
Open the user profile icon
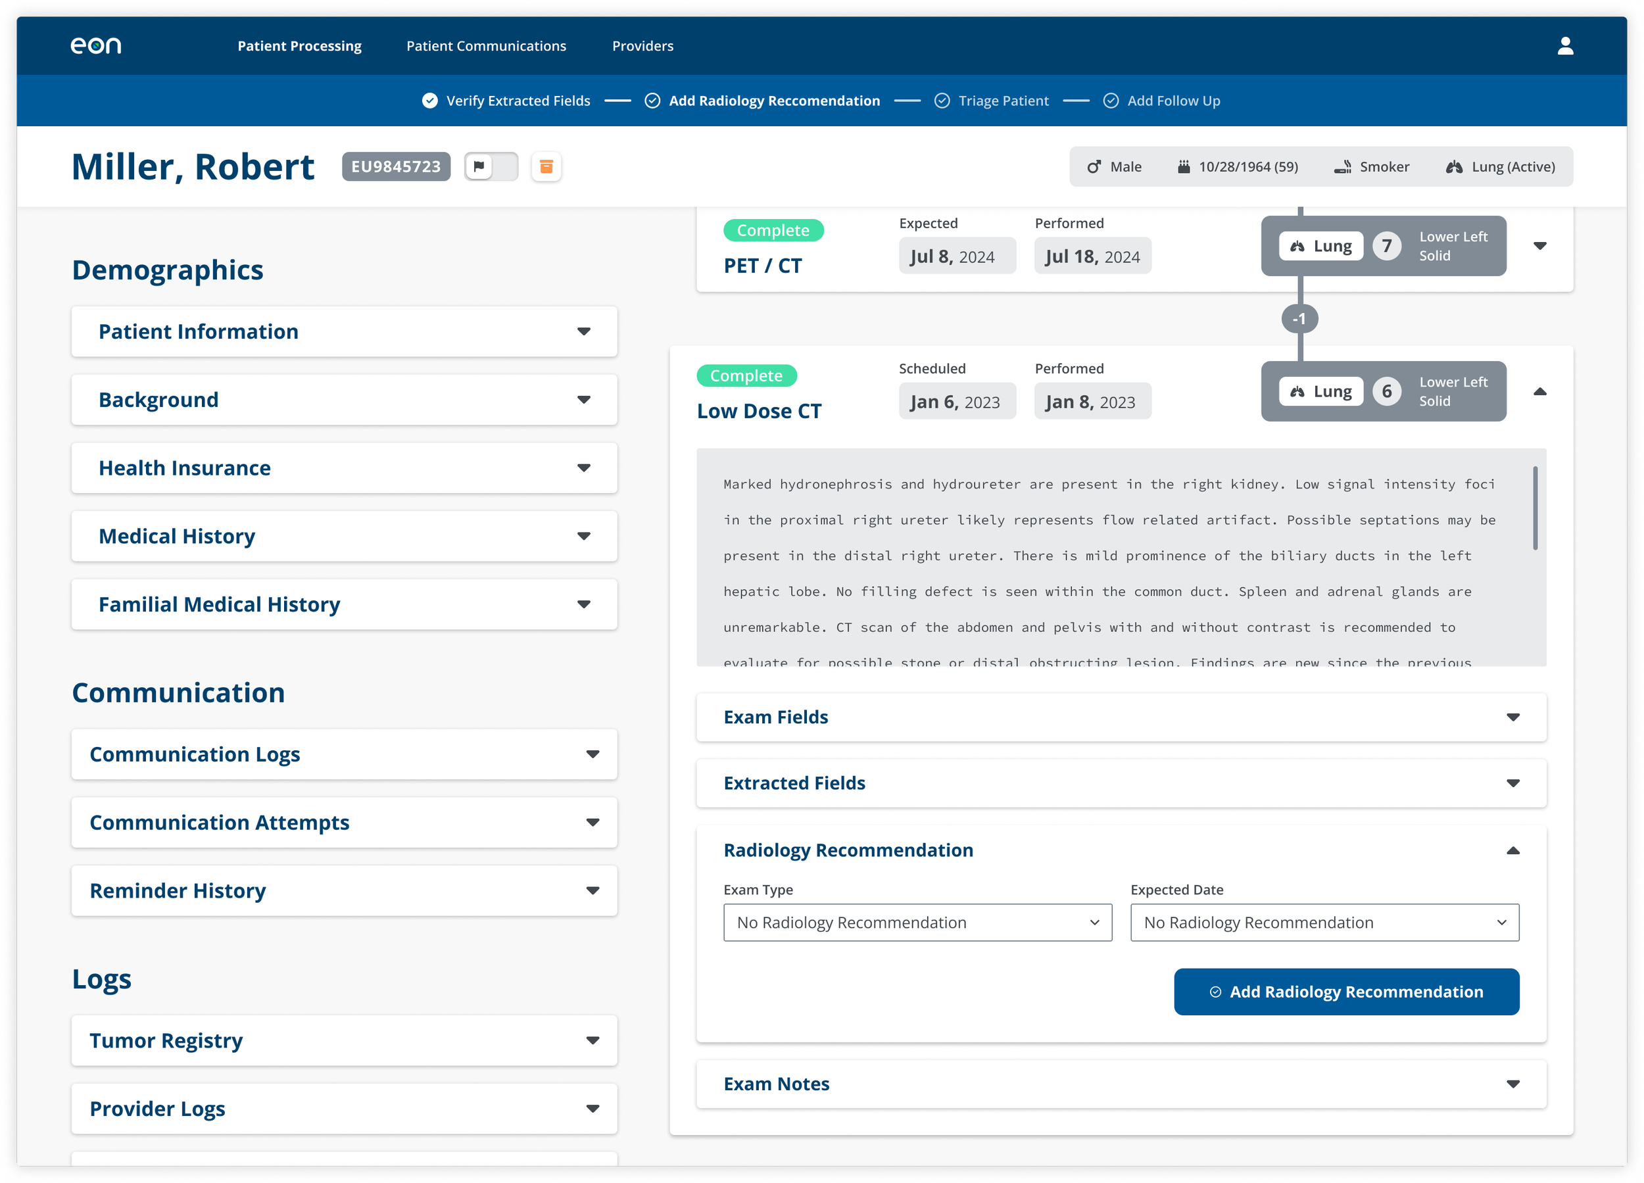1565,45
